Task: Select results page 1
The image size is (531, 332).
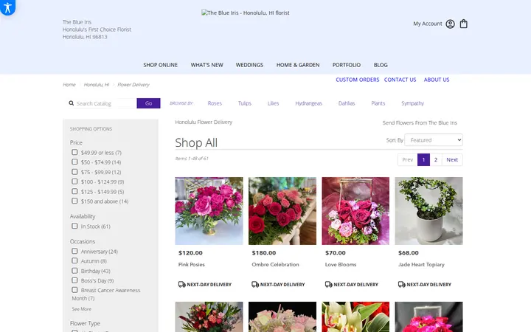Action: pyautogui.click(x=423, y=159)
